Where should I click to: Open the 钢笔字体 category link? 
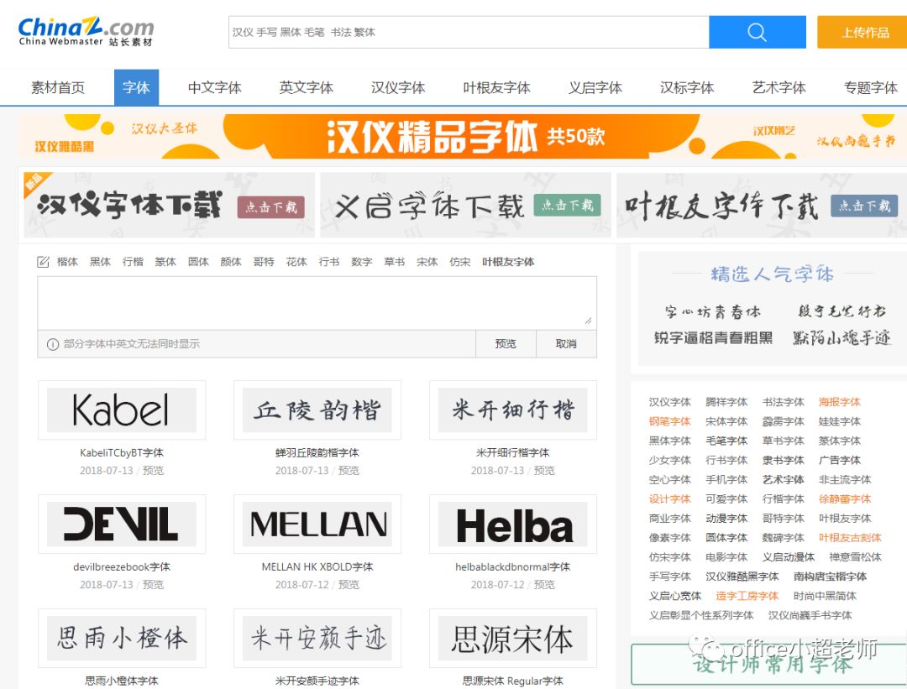coord(670,421)
